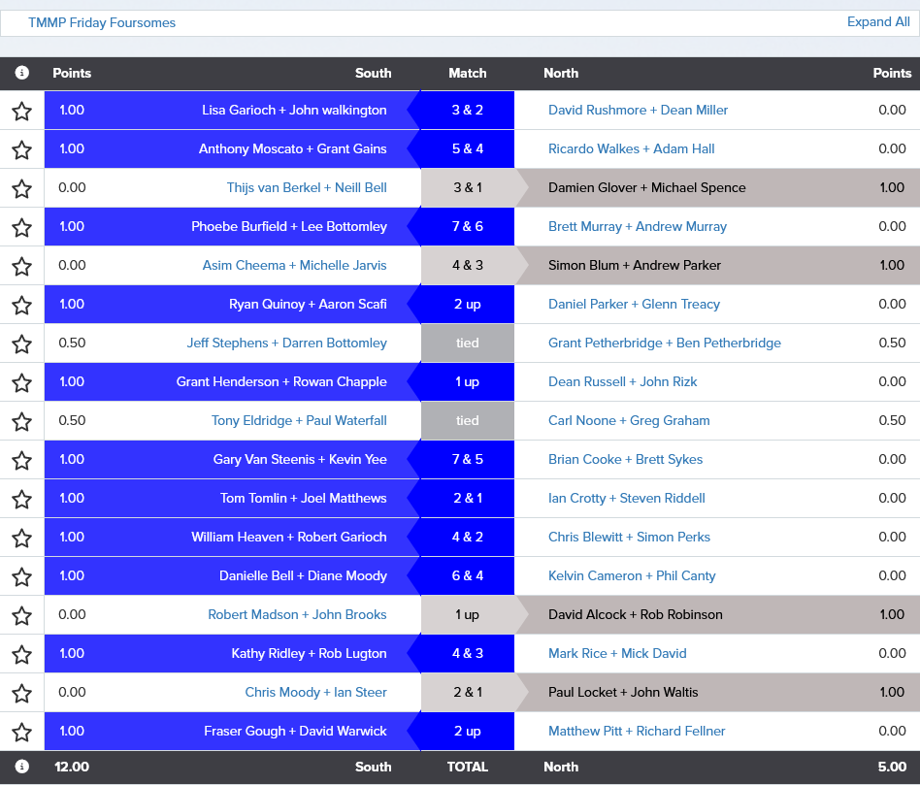The height and width of the screenshot is (785, 920).
Task: Click Expand All to show match details
Action: click(x=878, y=21)
